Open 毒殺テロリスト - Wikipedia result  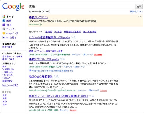(x=44, y=59)
